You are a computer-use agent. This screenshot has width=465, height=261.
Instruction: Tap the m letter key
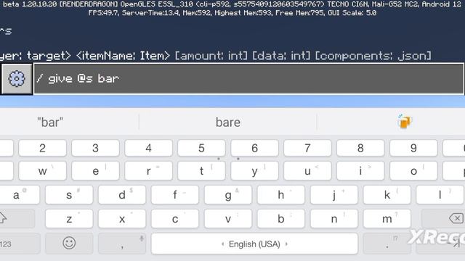click(387, 219)
